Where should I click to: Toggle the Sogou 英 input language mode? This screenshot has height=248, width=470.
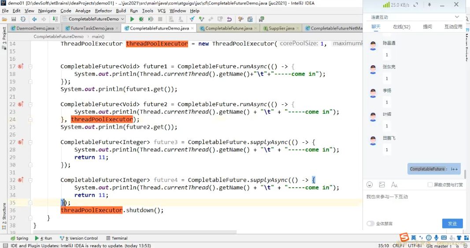[414, 238]
